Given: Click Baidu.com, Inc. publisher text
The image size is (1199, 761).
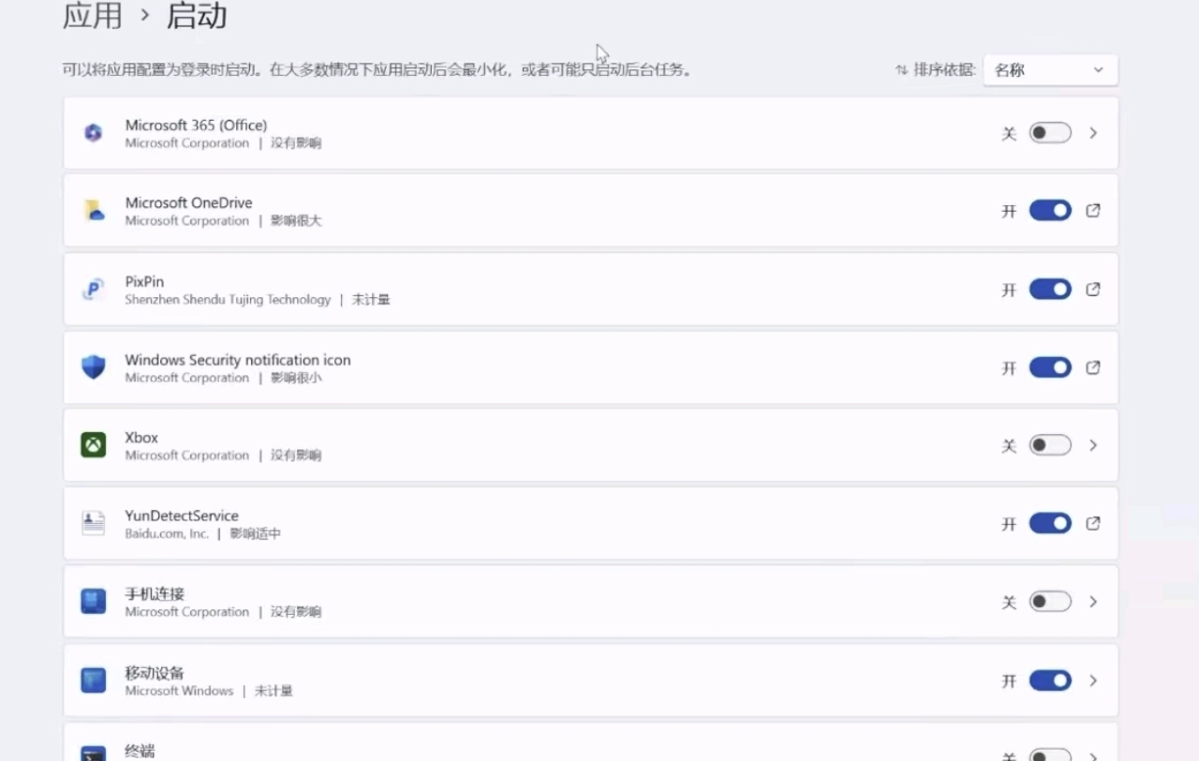Looking at the screenshot, I should pos(167,533).
